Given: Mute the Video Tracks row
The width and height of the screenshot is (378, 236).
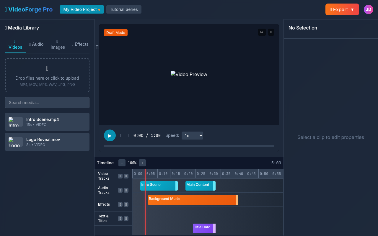Looking at the screenshot, I should [120, 176].
